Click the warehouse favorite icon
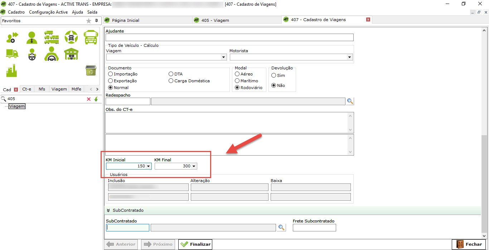 tap(71, 54)
